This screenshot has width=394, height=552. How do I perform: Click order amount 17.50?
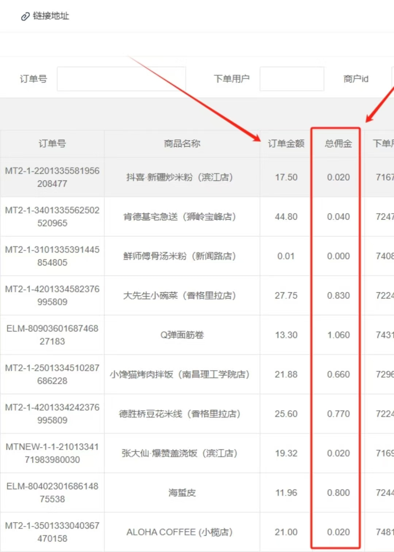(286, 177)
